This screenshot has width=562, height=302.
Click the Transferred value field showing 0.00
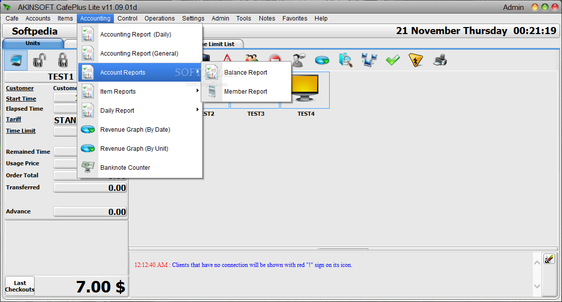90,188
